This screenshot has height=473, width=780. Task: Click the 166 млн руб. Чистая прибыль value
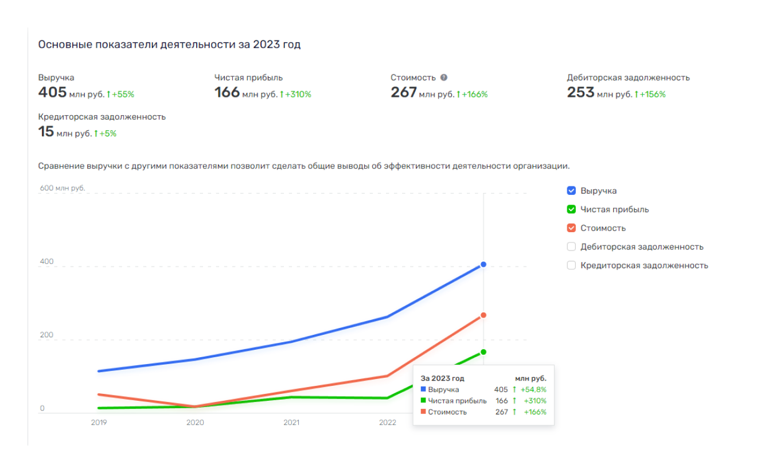pos(246,93)
